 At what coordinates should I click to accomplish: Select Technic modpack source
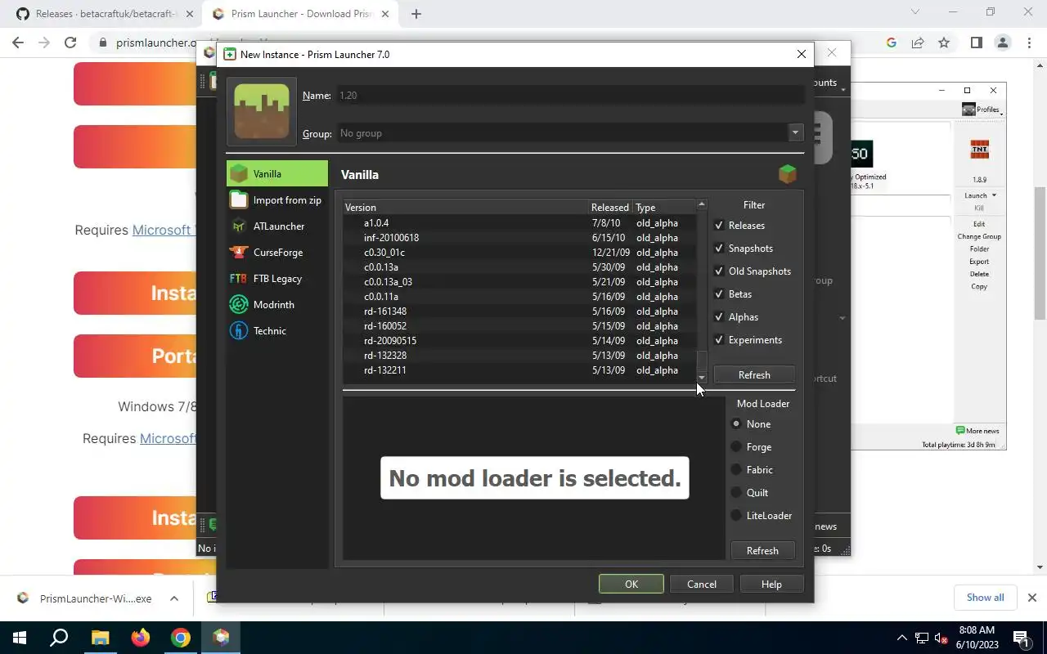tap(277, 330)
